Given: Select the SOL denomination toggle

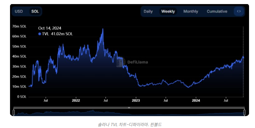Looking at the screenshot, I should coord(35,11).
